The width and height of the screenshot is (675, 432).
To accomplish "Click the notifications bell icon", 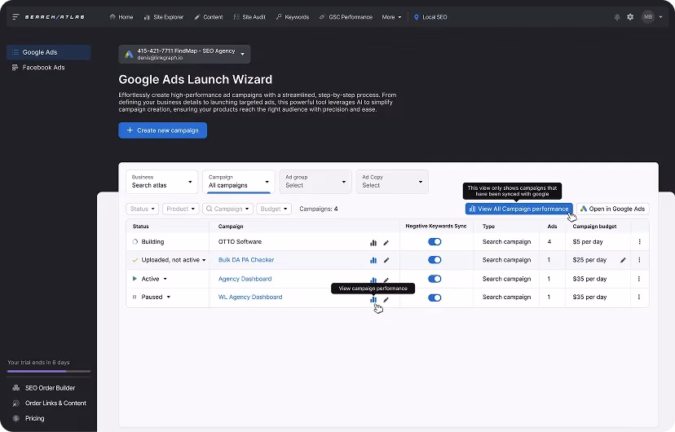I will (617, 17).
